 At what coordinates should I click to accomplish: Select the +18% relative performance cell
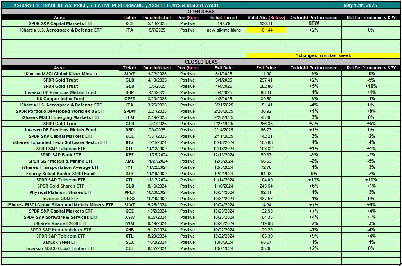click(371, 86)
